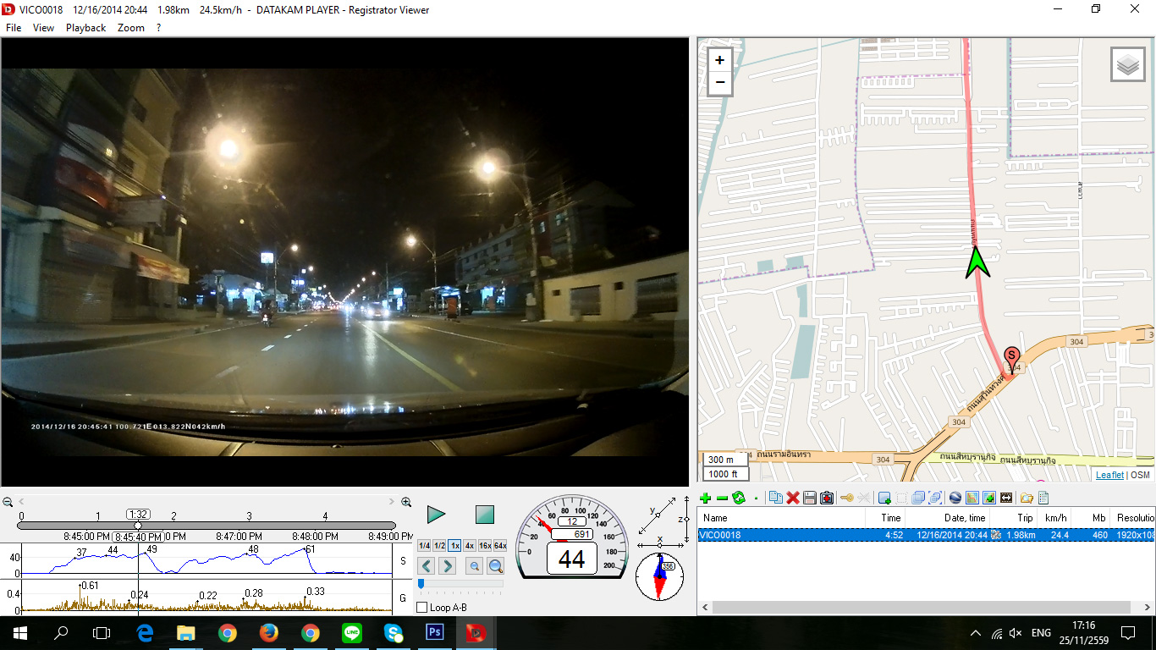Viewport: 1156px width, 650px height.
Task: Click the Google Earth globe icon
Action: 955,498
